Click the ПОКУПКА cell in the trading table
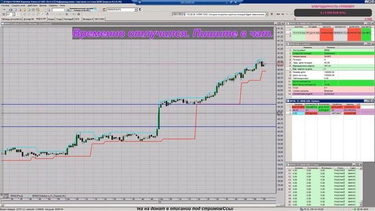This screenshot has height=211, width=375. 299,33
